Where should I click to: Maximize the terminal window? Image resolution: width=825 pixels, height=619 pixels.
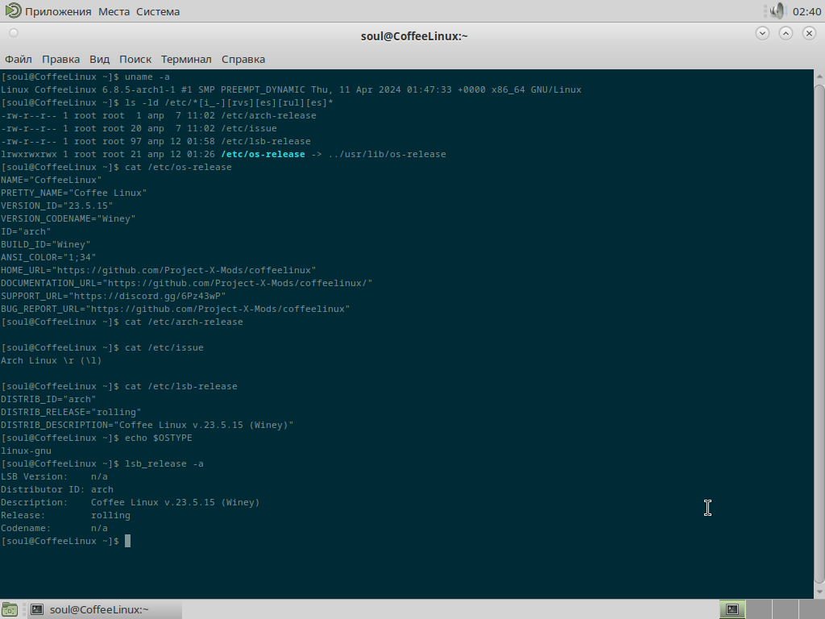786,33
